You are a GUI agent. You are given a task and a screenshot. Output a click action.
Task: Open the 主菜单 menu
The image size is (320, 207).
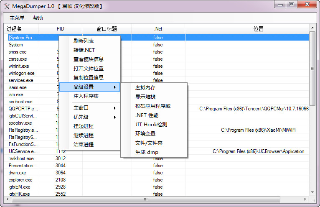(x=17, y=18)
